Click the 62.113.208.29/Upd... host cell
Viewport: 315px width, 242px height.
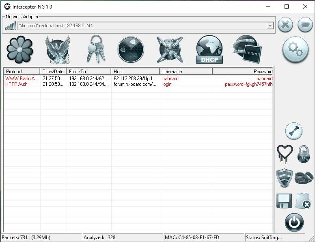[x=135, y=78]
